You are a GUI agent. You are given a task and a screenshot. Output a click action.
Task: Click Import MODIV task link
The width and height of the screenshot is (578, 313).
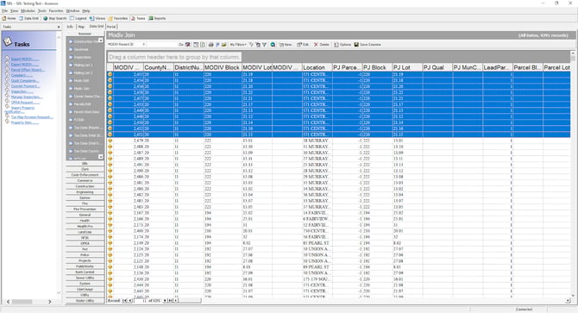(24, 59)
